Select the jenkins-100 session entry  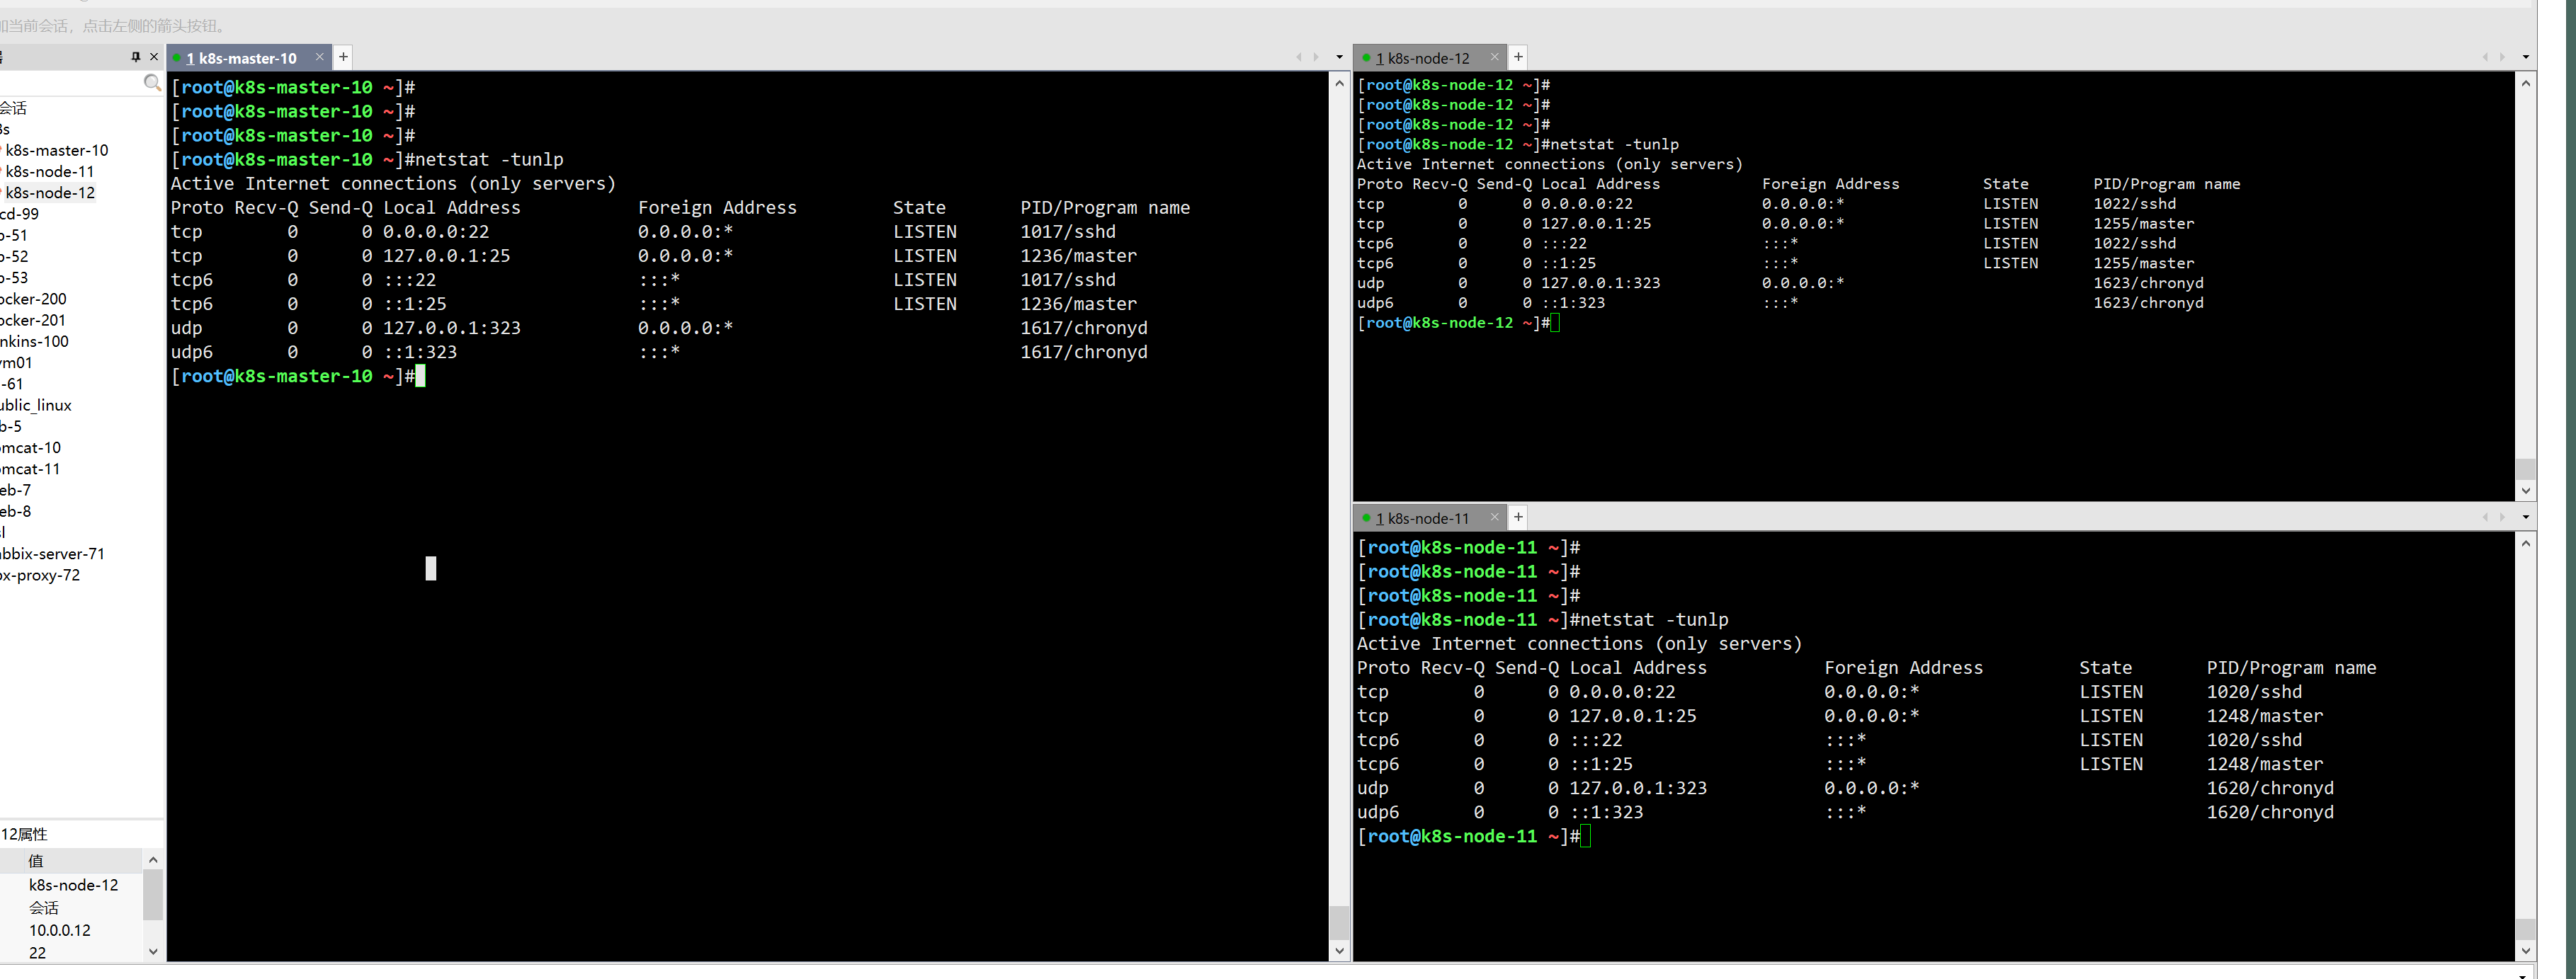coord(34,340)
